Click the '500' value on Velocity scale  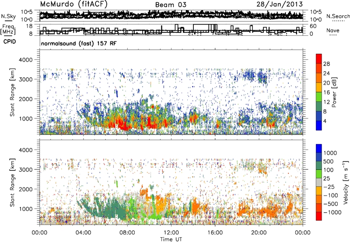329,162
